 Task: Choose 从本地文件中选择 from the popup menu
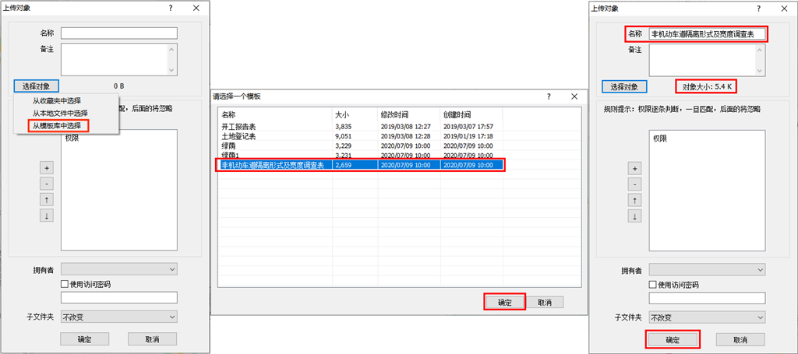pyautogui.click(x=59, y=113)
